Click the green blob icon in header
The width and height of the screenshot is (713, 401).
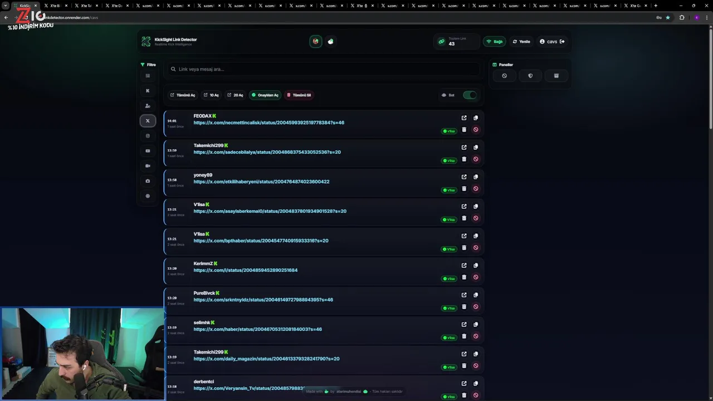click(x=331, y=41)
